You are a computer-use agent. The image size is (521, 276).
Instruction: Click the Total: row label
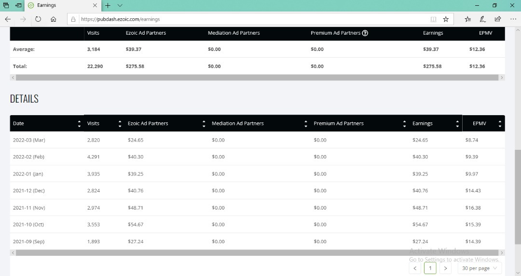click(x=20, y=66)
